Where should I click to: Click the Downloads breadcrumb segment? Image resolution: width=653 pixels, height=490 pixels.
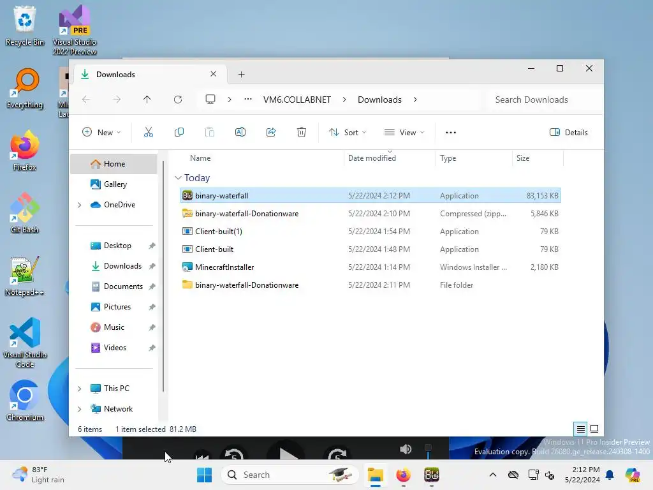click(x=379, y=100)
